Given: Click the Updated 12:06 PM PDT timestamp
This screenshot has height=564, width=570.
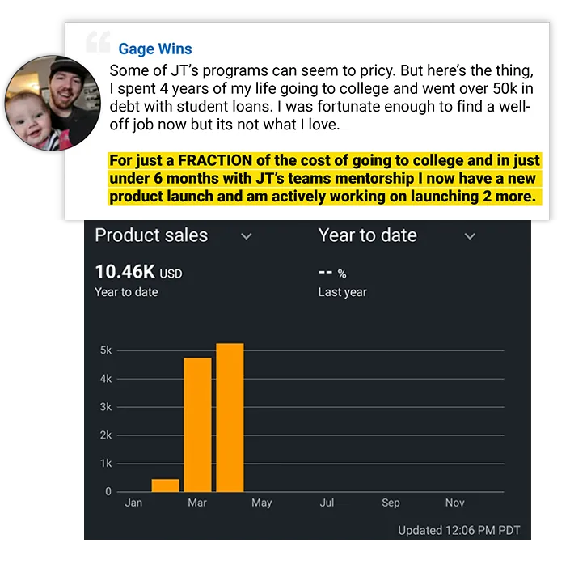Looking at the screenshot, I should [x=459, y=530].
